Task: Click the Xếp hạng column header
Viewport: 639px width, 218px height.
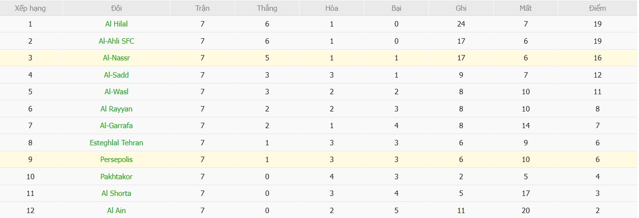Action: [31, 8]
